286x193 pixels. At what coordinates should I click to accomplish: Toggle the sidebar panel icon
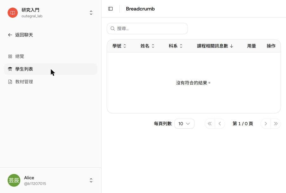tap(110, 9)
